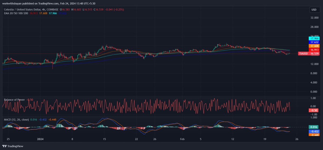Click the 2024 year marker on time axis

[40, 139]
